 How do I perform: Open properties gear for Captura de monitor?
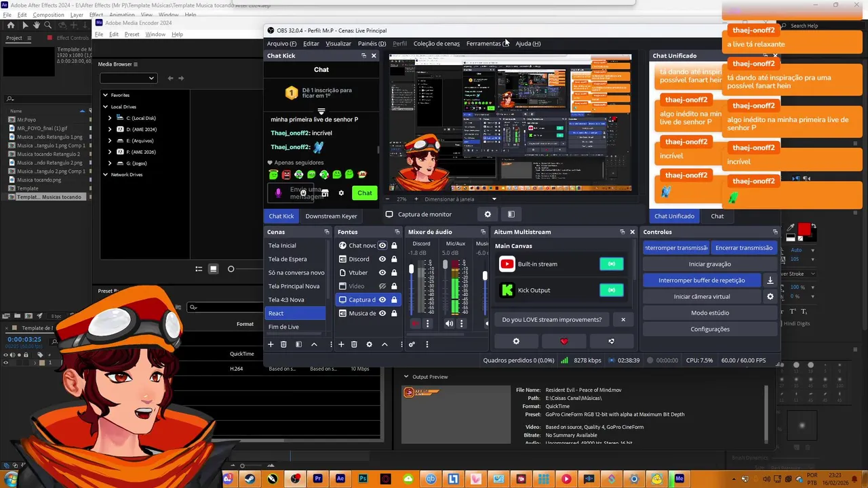(x=488, y=214)
